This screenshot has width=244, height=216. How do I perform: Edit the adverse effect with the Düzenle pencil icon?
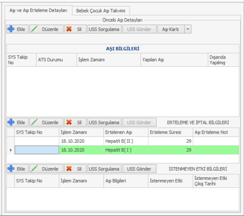[x=34, y=169]
